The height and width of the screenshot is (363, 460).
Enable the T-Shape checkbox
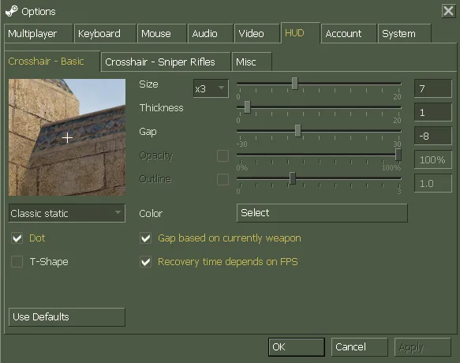(x=17, y=261)
